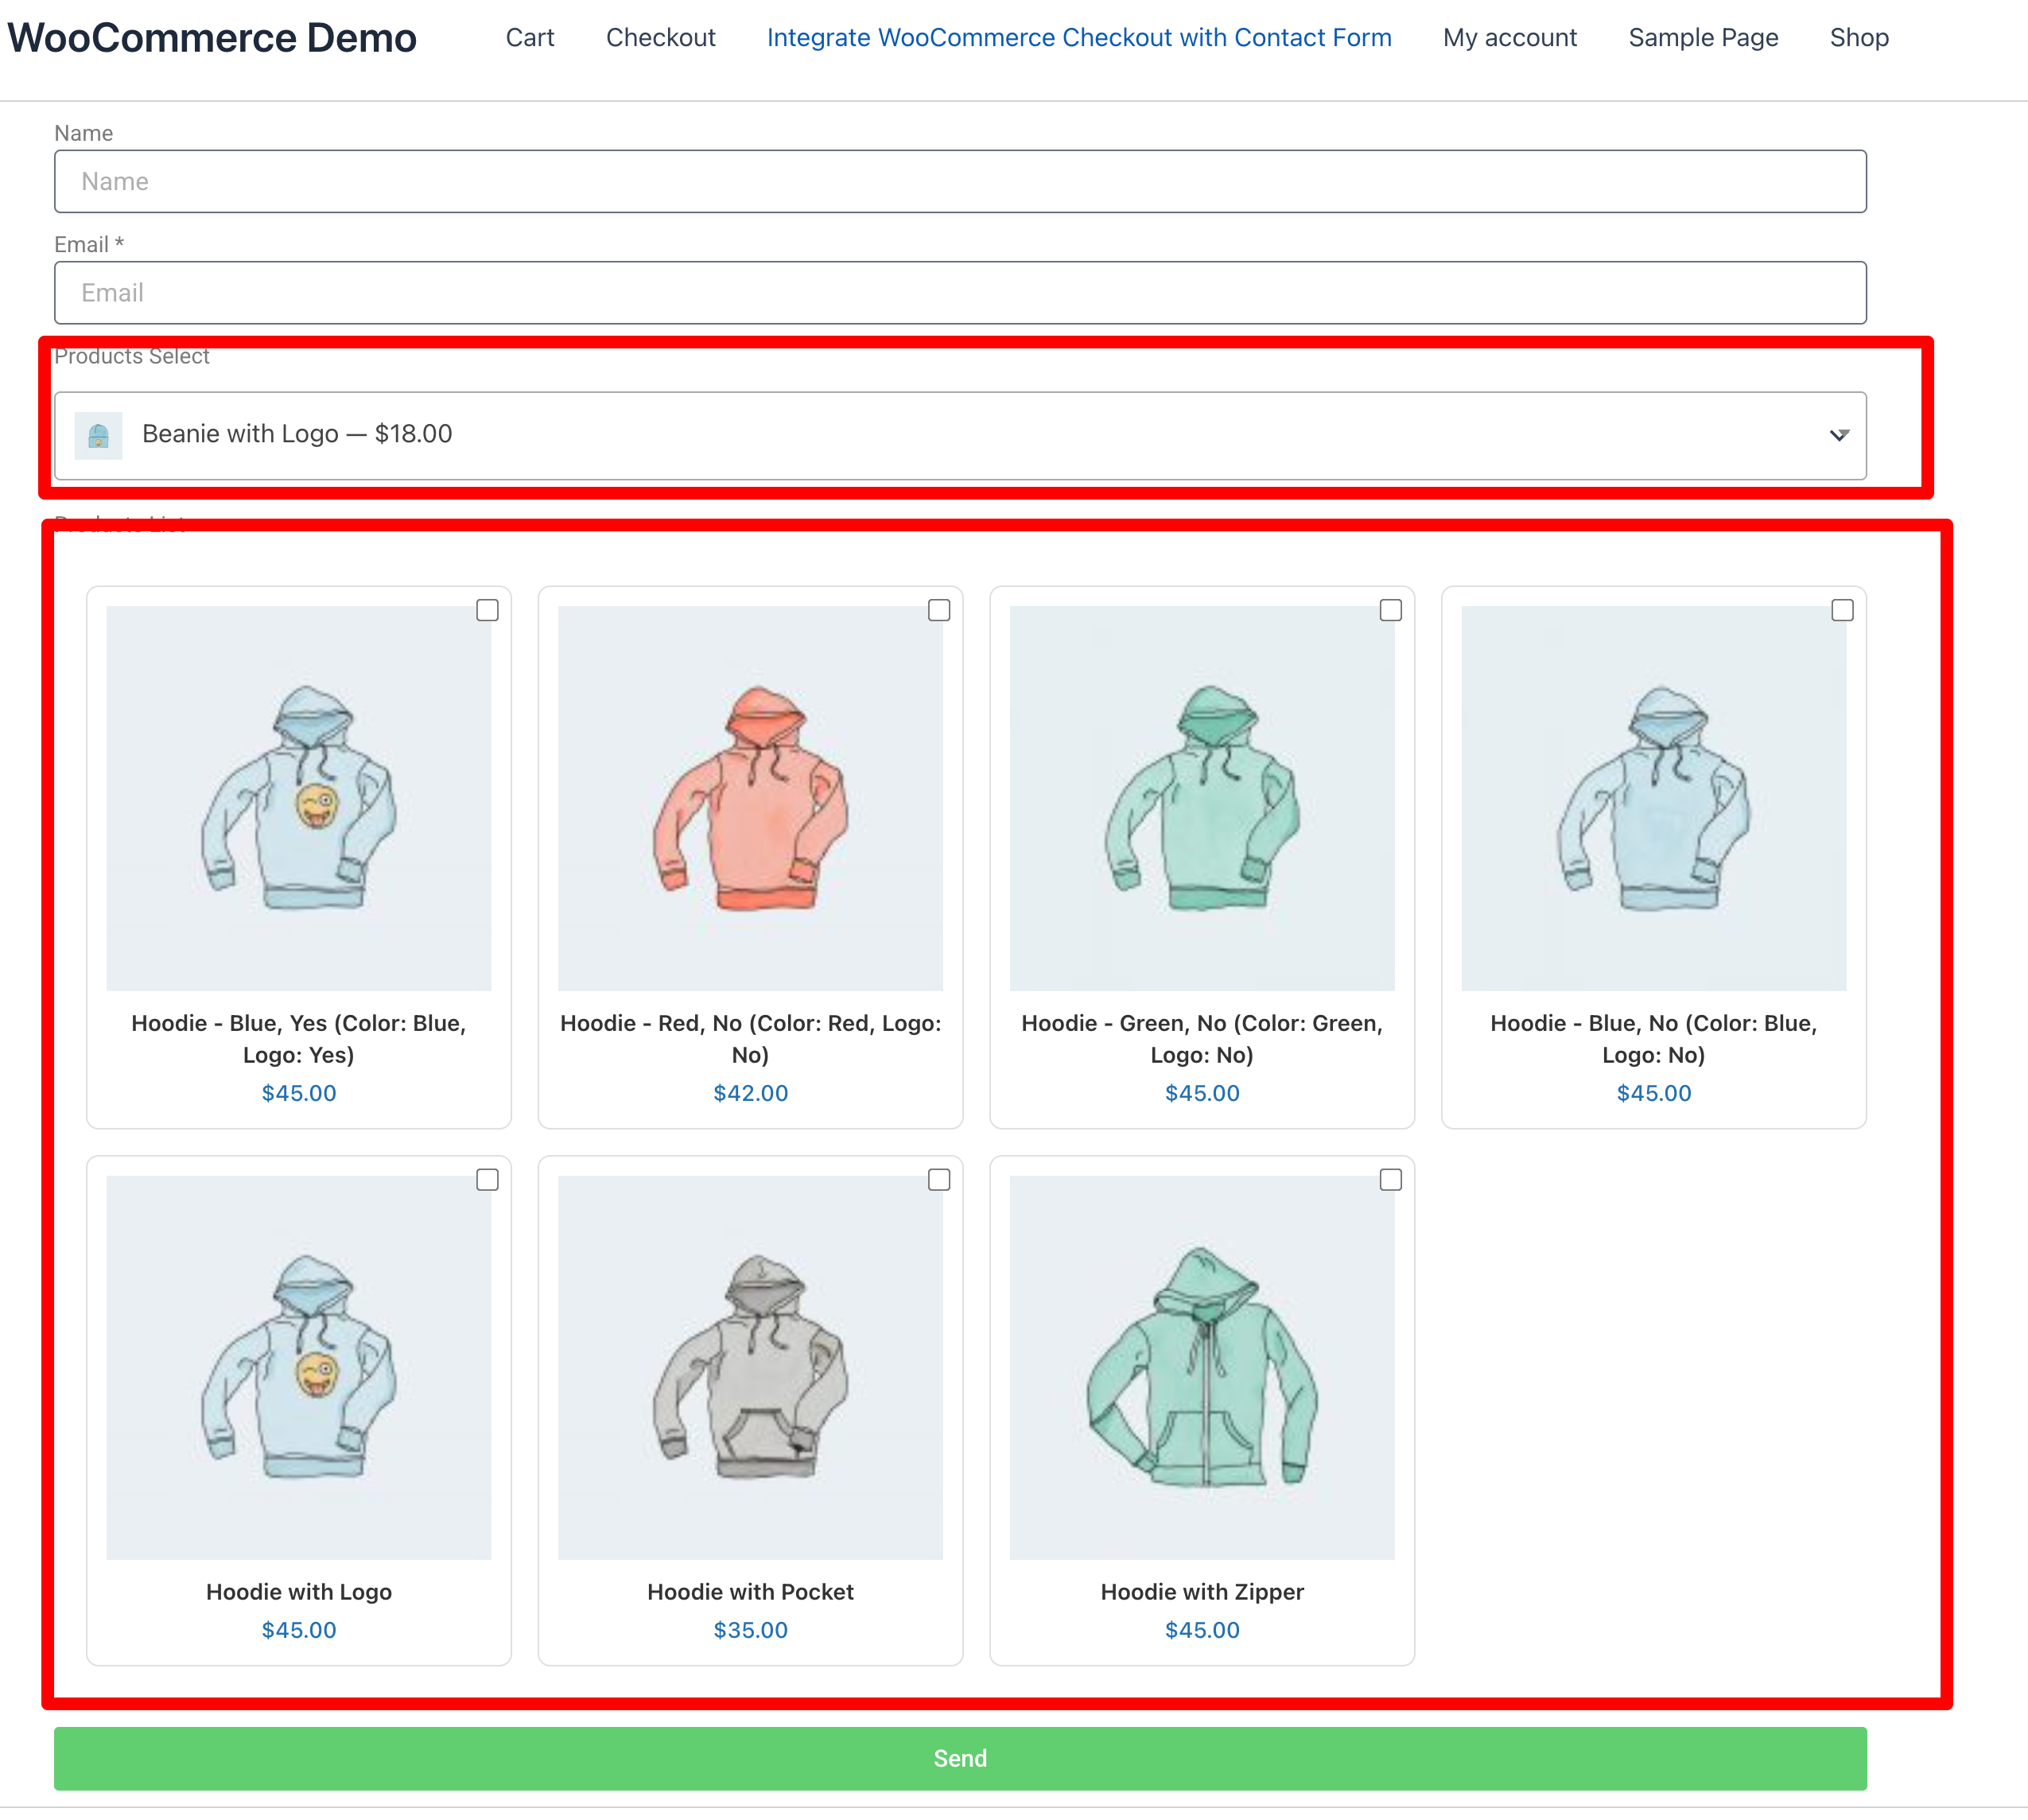Tick the Hoodie with Zipper checkbox
The height and width of the screenshot is (1820, 2028).
coord(1391,1180)
